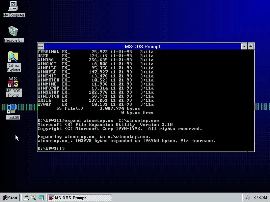Click the WINMETER EX_ row
The height and width of the screenshot is (202, 270).
pos(96,80)
